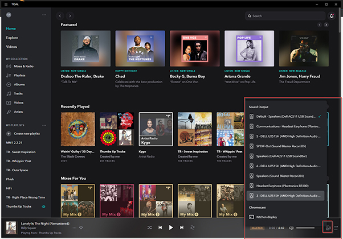Open the Black Crowes recently played album
Image resolution: width=343 pixels, height=239 pixels.
(78, 129)
